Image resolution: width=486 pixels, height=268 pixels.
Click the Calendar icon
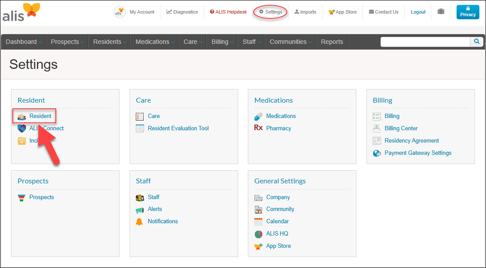tap(258, 222)
